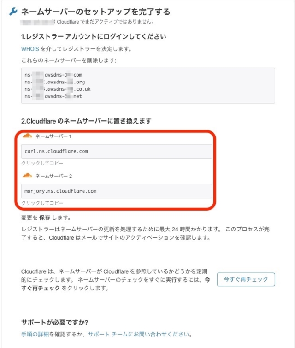295x348 pixels.
Task: Click the Cloudflare cloud icon for ネームサーバー 1
Action: [x=27, y=136]
